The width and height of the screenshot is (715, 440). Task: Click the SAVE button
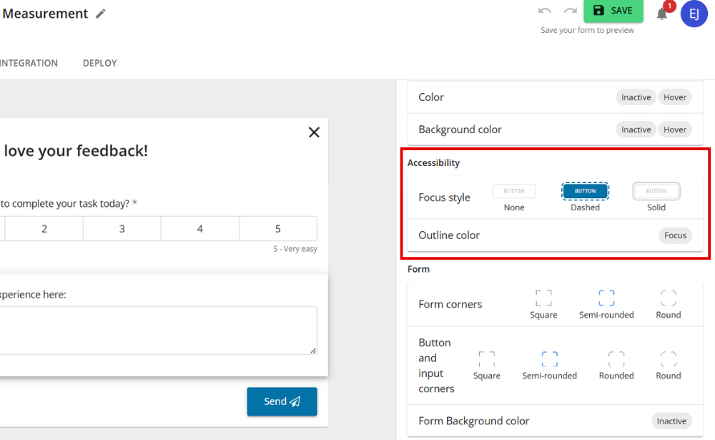(x=613, y=11)
